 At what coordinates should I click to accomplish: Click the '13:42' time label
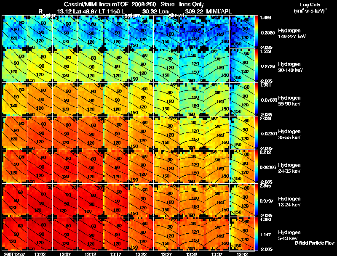click(242, 254)
